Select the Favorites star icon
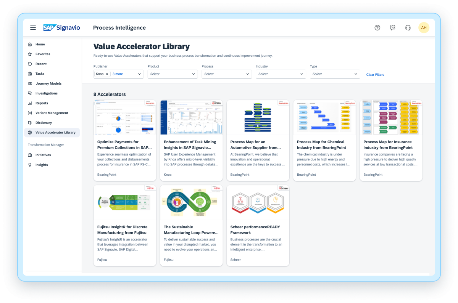Screen dimensions: 458x303 [x=29, y=54]
